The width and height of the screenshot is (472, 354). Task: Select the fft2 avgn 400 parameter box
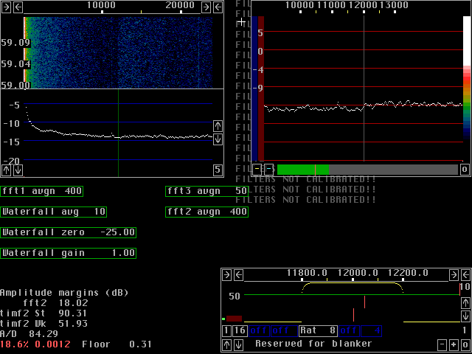(206, 212)
